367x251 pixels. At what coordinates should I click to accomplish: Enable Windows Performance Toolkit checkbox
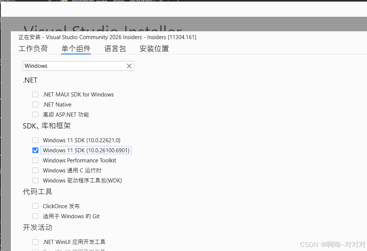(35, 161)
